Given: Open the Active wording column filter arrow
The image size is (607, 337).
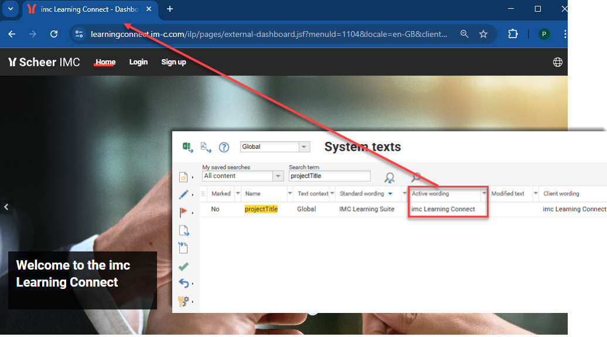Looking at the screenshot, I should coord(484,193).
